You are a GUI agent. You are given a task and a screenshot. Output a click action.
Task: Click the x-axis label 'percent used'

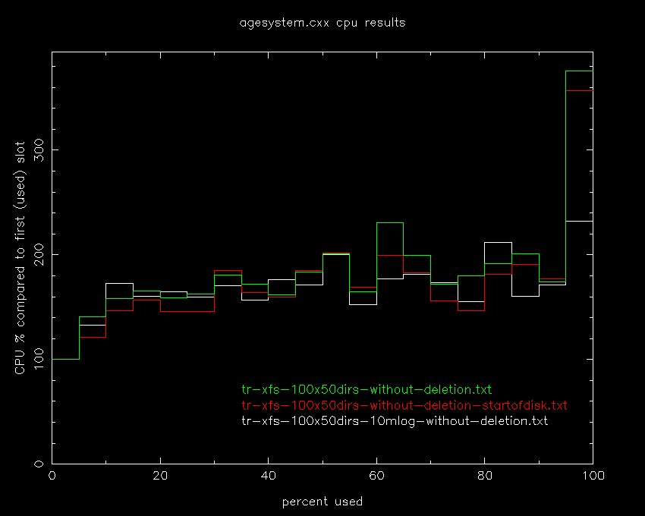pyautogui.click(x=322, y=502)
